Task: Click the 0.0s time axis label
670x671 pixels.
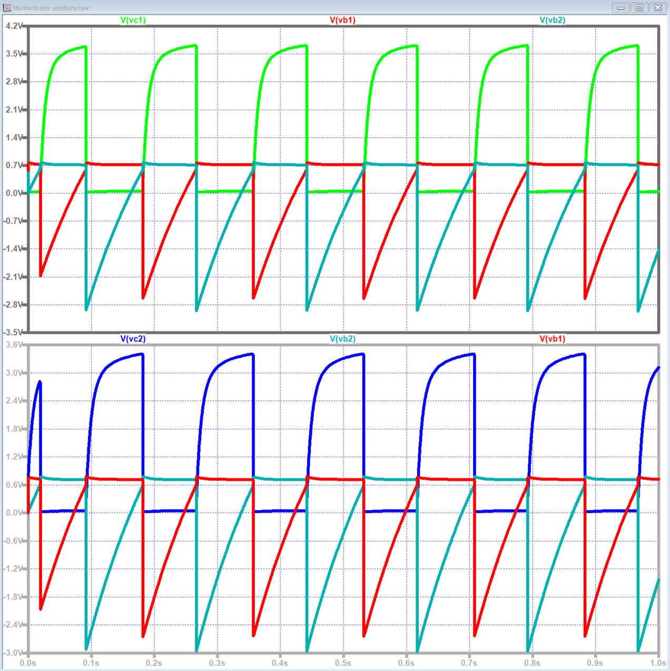Action: point(28,663)
